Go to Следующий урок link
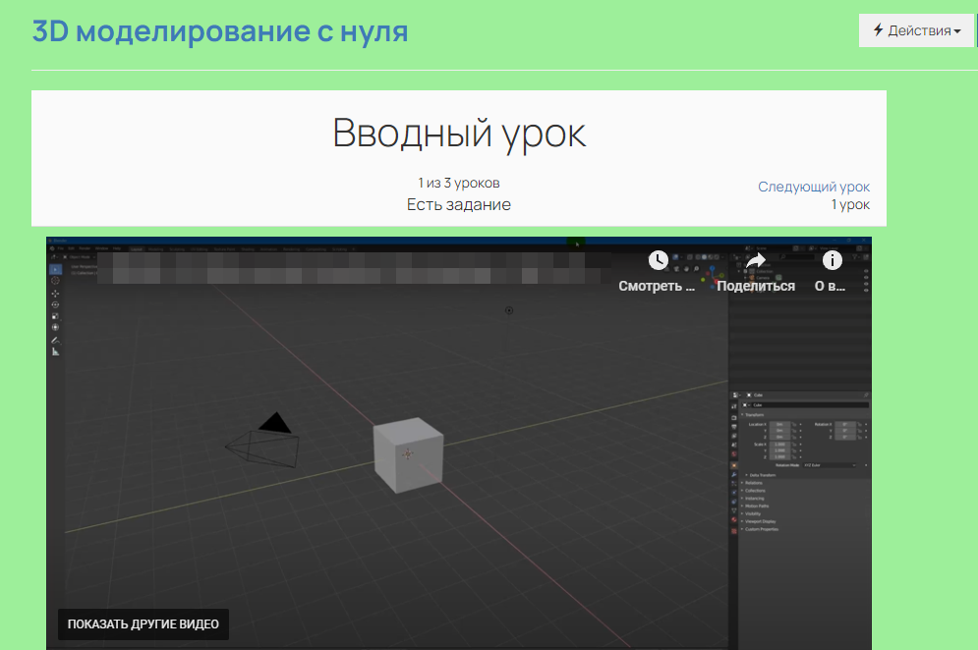The height and width of the screenshot is (650, 978). [x=813, y=187]
